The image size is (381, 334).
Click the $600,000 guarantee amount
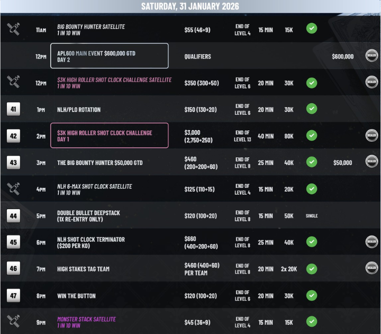343,56
